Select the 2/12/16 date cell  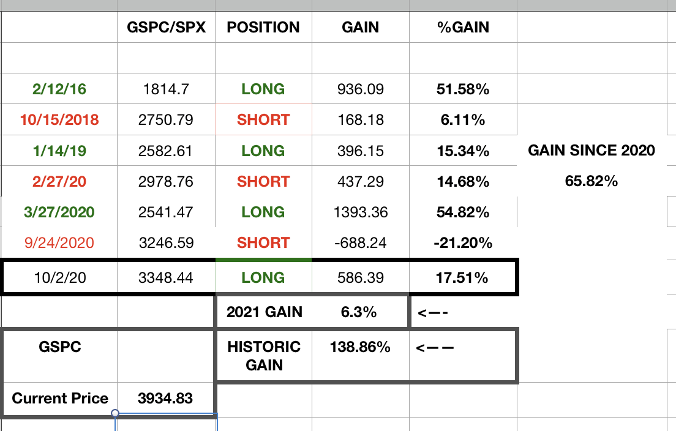tap(59, 89)
